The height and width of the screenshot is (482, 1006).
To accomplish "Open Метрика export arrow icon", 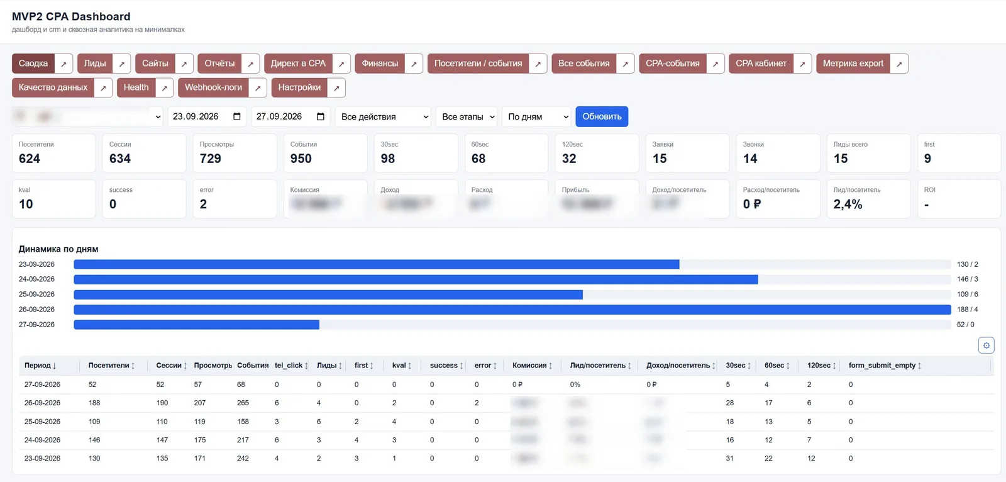I will point(899,64).
